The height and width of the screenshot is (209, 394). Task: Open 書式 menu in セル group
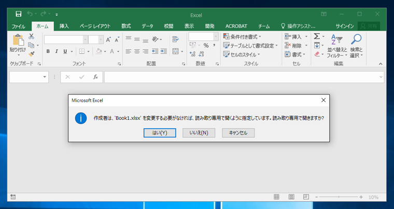click(295, 54)
